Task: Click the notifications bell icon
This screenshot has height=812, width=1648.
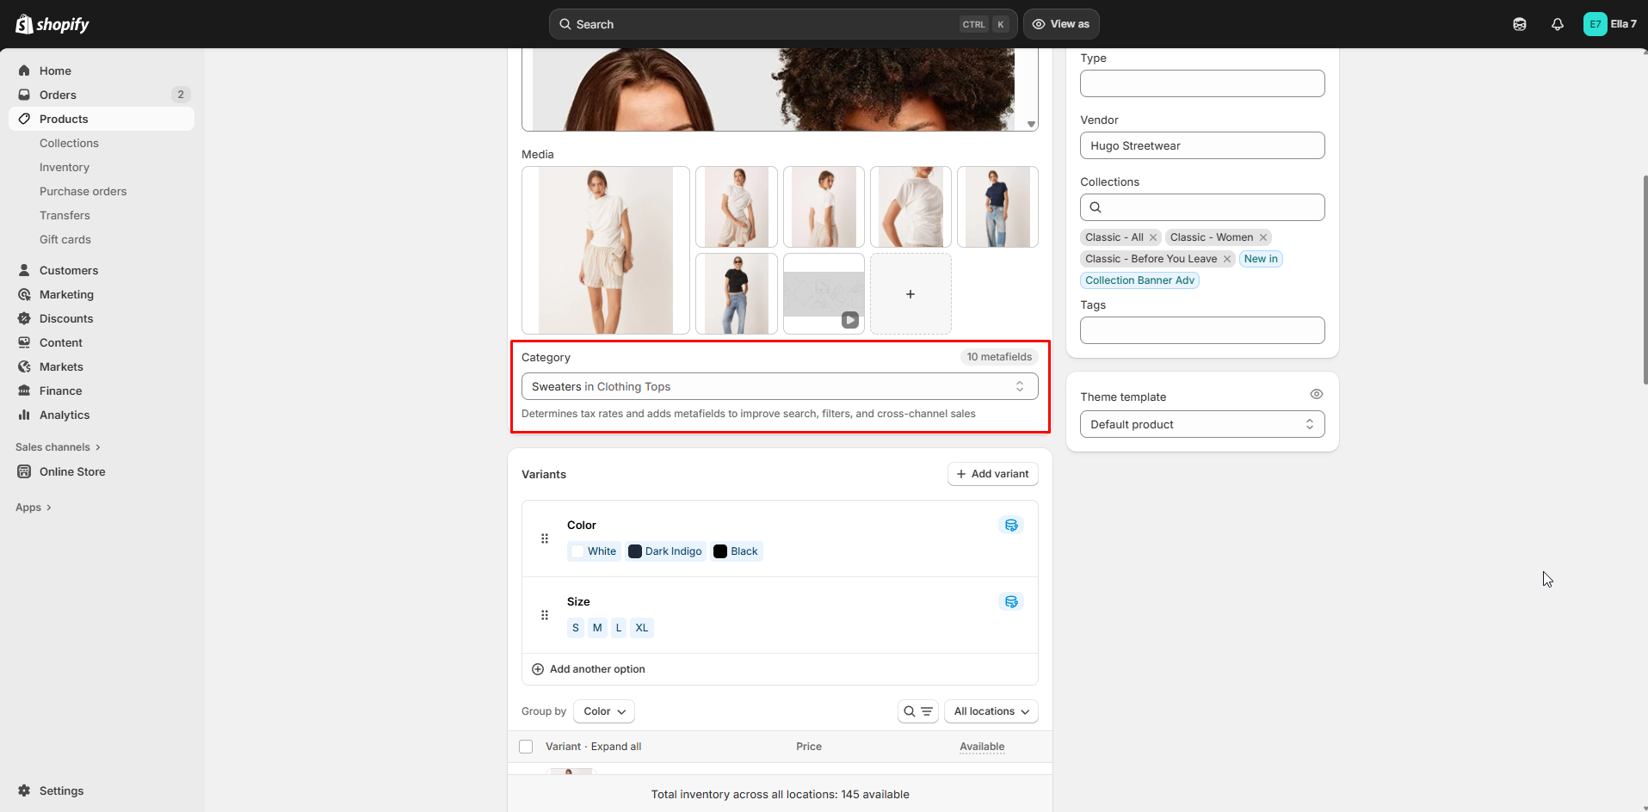Action: (x=1557, y=24)
